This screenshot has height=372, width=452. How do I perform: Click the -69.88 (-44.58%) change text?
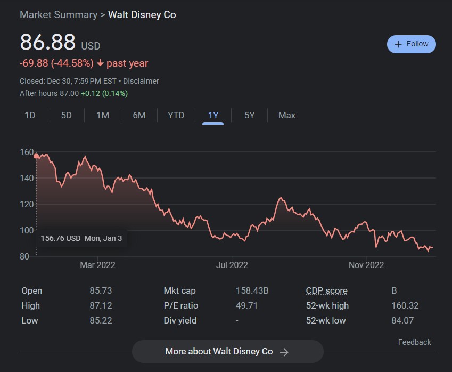[x=56, y=63]
